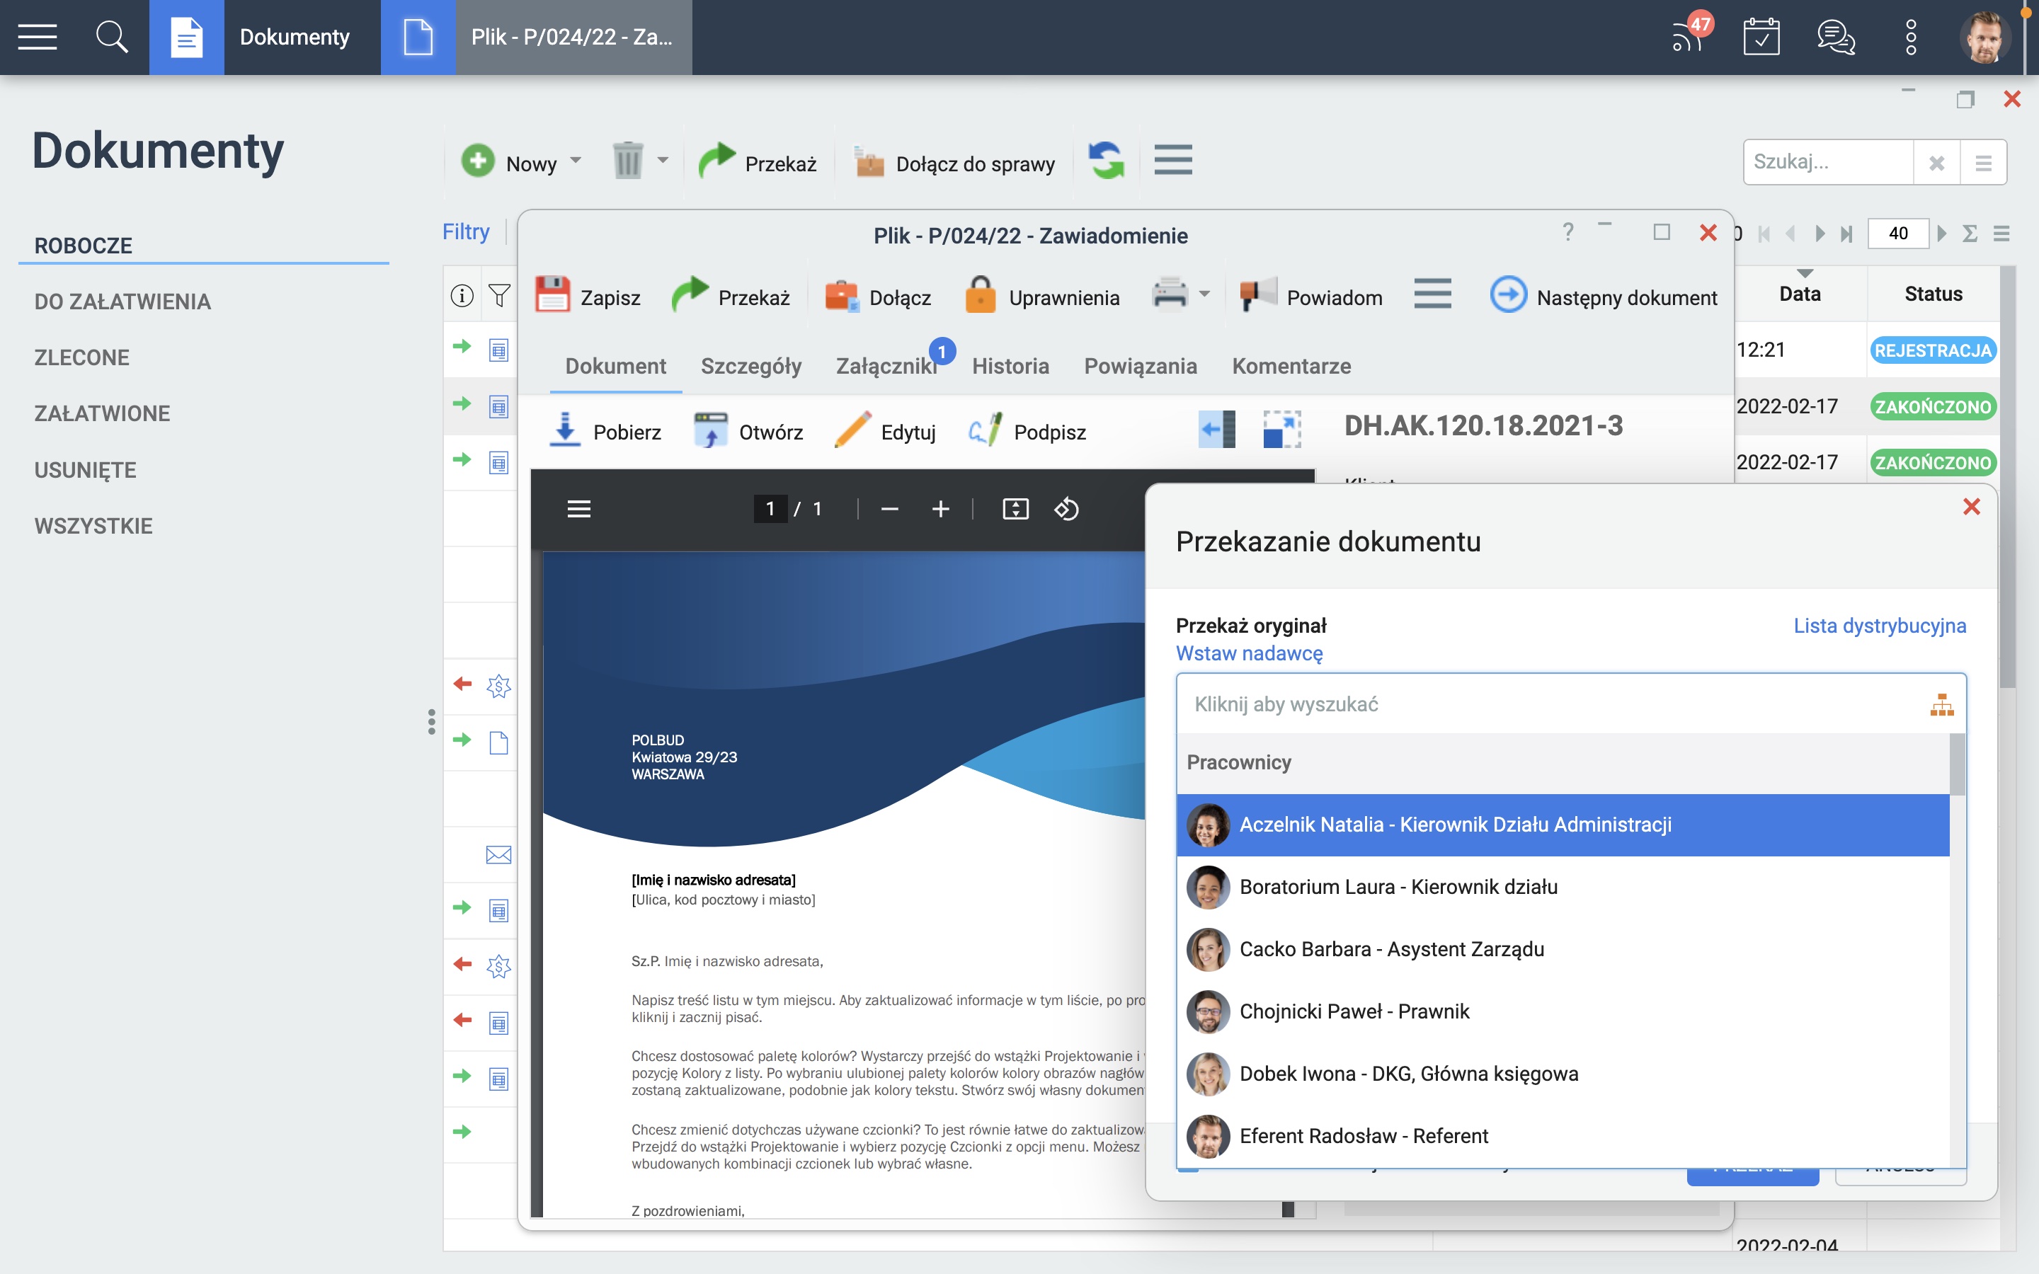Image resolution: width=2039 pixels, height=1274 pixels.
Task: Expand the Nowy dropdown arrow
Action: (x=576, y=160)
